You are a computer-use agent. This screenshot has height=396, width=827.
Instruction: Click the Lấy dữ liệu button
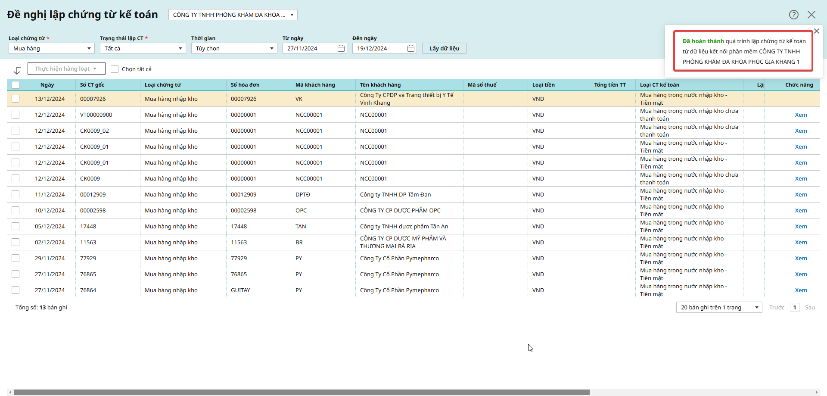pyautogui.click(x=445, y=48)
